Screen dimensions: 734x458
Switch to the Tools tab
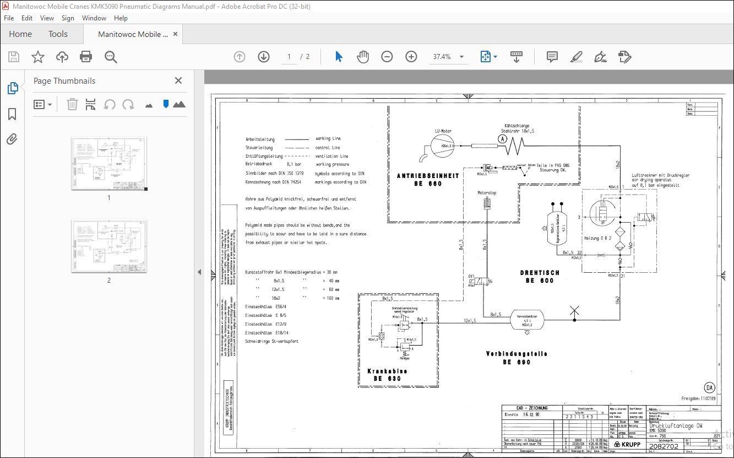tap(58, 34)
